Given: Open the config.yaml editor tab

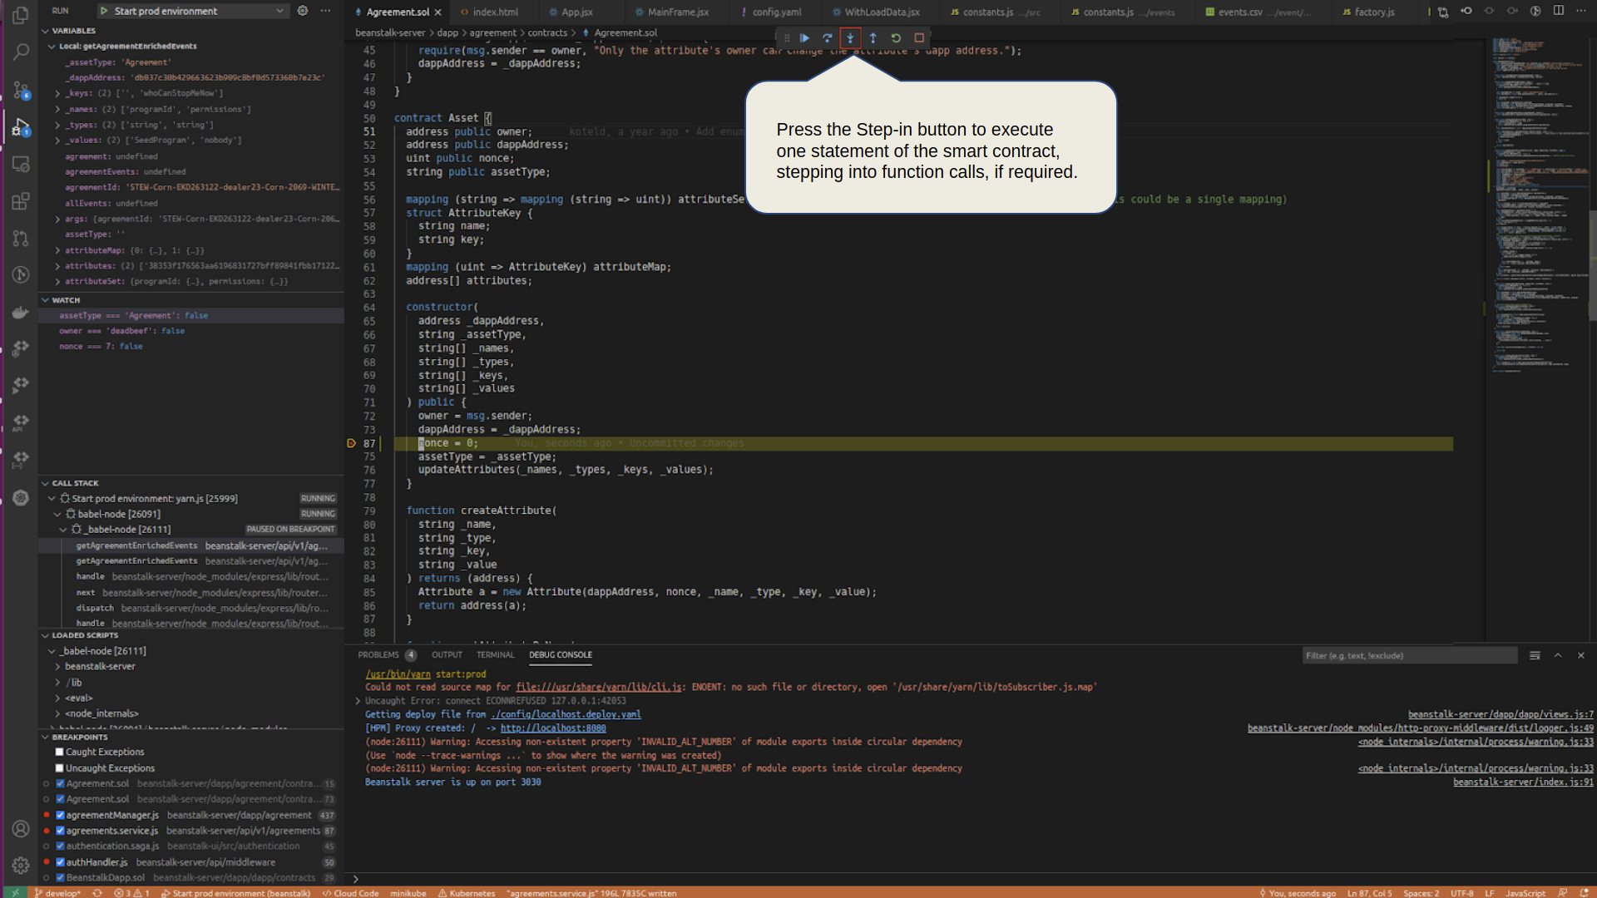Looking at the screenshot, I should tap(776, 12).
